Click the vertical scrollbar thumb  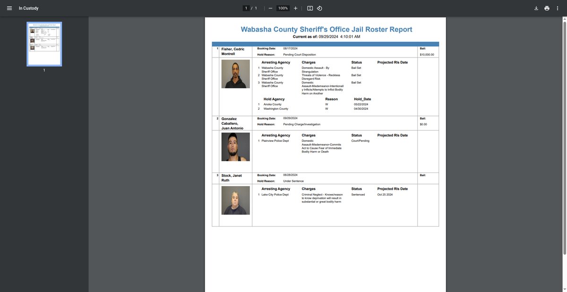point(564,138)
